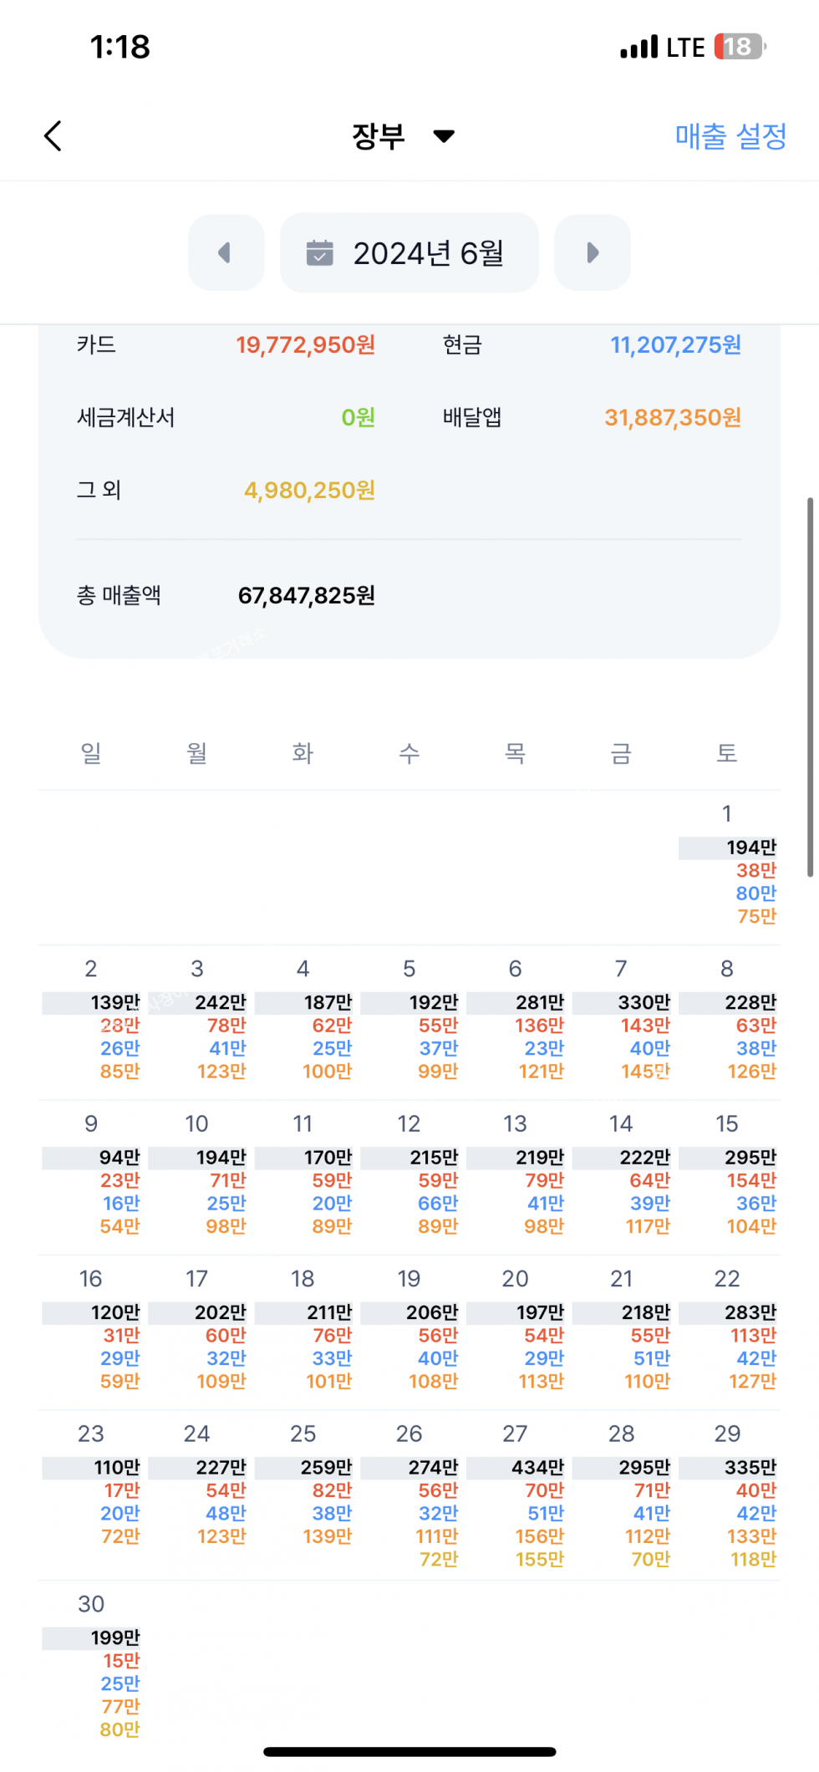The height and width of the screenshot is (1772, 819).
Task: Open 매출 설정 link
Action: tap(730, 136)
